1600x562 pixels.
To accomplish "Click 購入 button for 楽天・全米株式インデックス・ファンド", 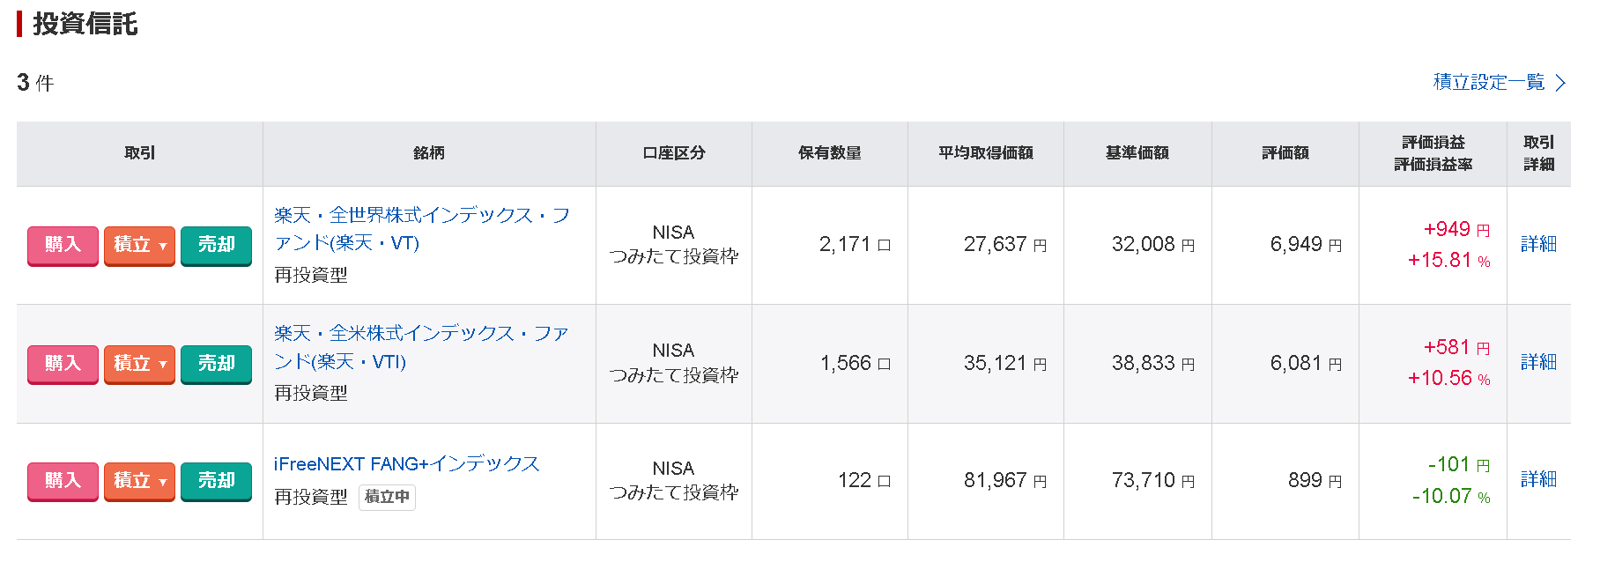I will pyautogui.click(x=62, y=364).
